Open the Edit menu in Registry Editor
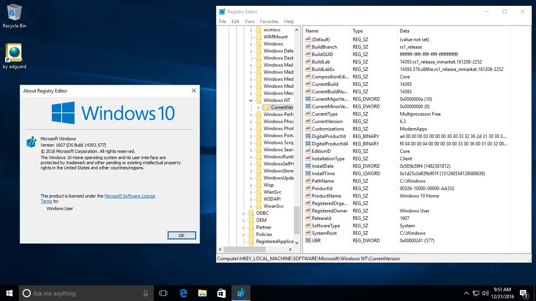The width and height of the screenshot is (536, 301). [235, 22]
